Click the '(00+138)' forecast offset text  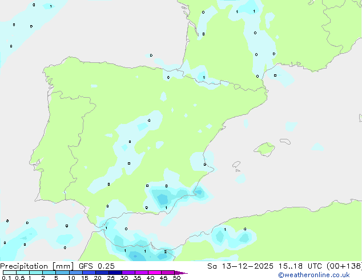coord(344,266)
